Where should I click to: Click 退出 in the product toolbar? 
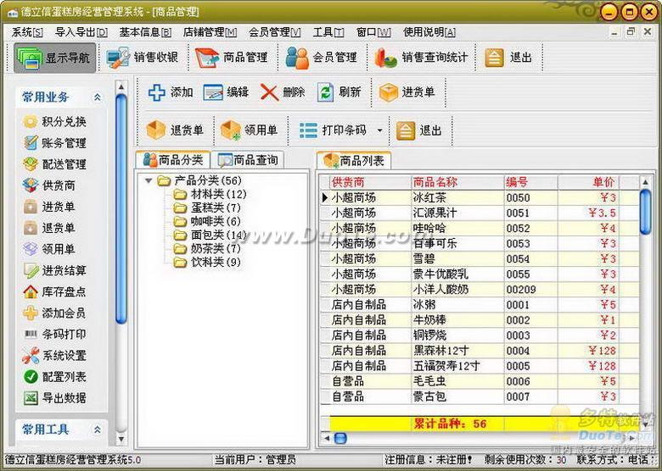pos(419,130)
